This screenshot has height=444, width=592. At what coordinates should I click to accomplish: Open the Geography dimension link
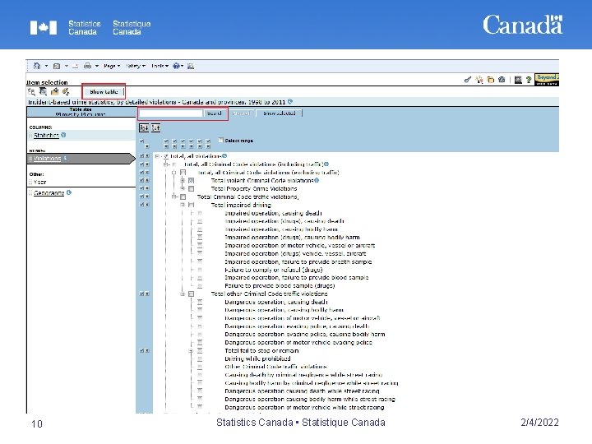[49, 193]
